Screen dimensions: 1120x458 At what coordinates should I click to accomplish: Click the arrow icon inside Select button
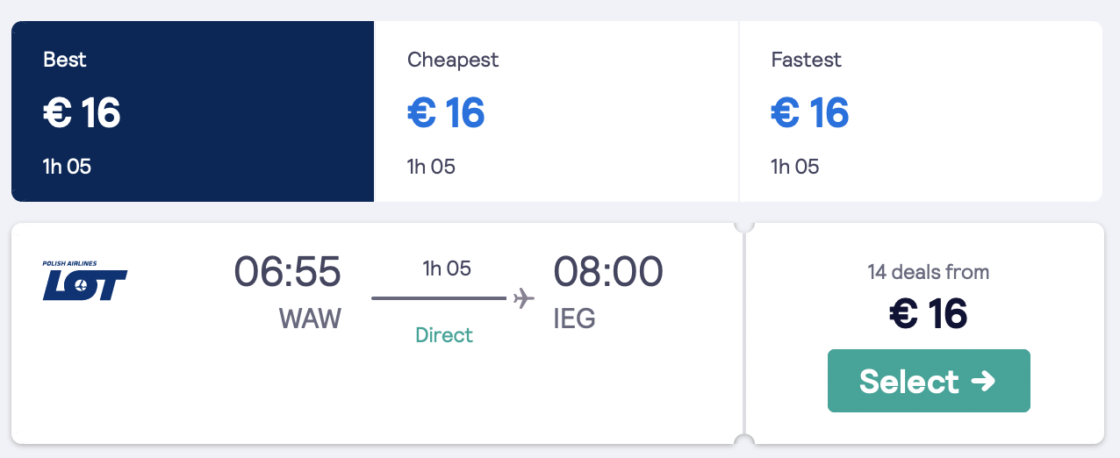click(x=983, y=381)
